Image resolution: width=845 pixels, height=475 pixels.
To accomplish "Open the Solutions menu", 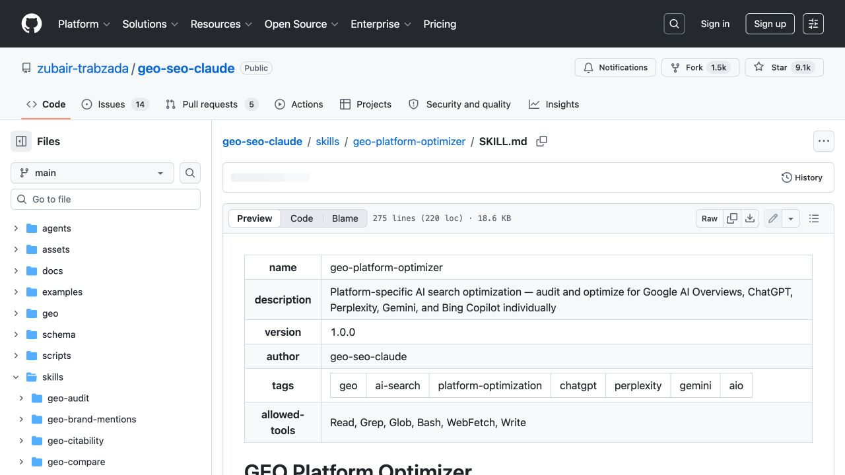I will pos(150,24).
